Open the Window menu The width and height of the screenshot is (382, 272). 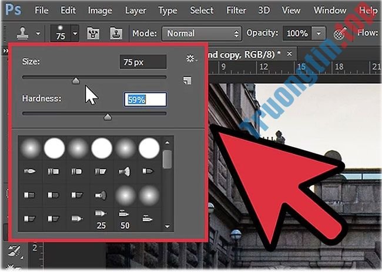pos(330,11)
